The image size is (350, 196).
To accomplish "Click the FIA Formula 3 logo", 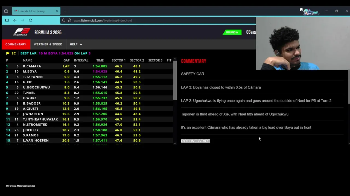I will tap(21, 32).
